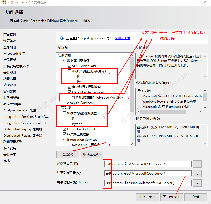Click the 安装进度 step in sidebar
This screenshot has width=211, height=204.
(x=10, y=155)
